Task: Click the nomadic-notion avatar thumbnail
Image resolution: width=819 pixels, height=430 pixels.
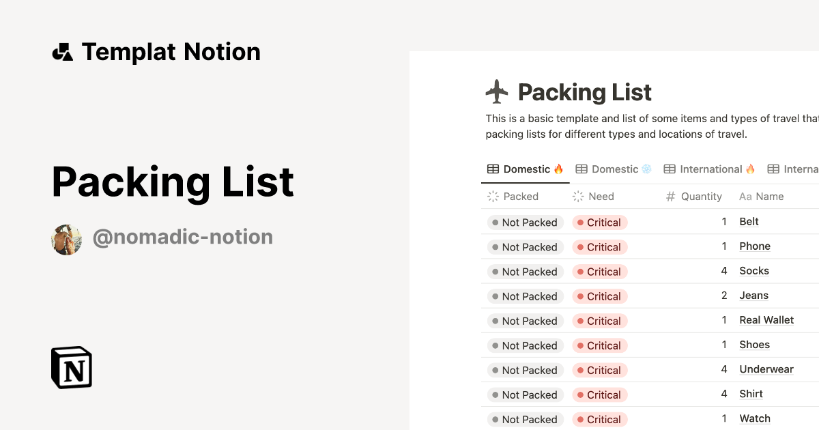Action: click(x=66, y=238)
